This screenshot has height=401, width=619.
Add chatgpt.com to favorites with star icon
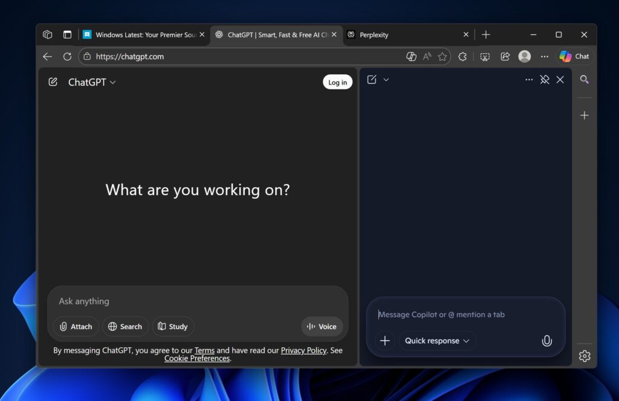click(443, 56)
